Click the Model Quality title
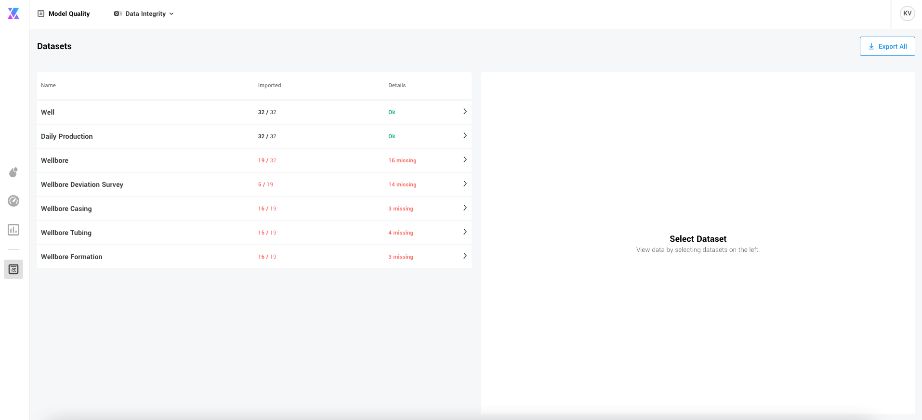This screenshot has width=922, height=420. click(x=69, y=13)
